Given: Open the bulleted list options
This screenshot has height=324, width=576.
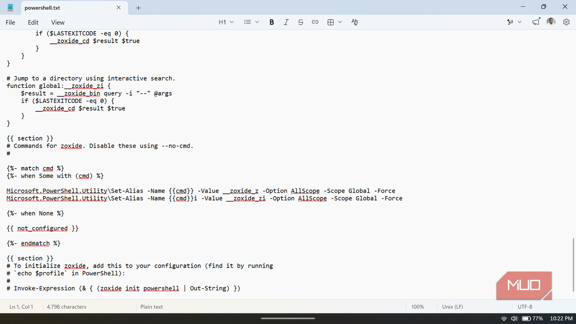Looking at the screenshot, I should pyautogui.click(x=247, y=22).
